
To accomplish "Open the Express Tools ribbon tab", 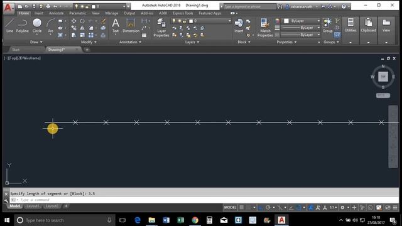I will 183,13.
